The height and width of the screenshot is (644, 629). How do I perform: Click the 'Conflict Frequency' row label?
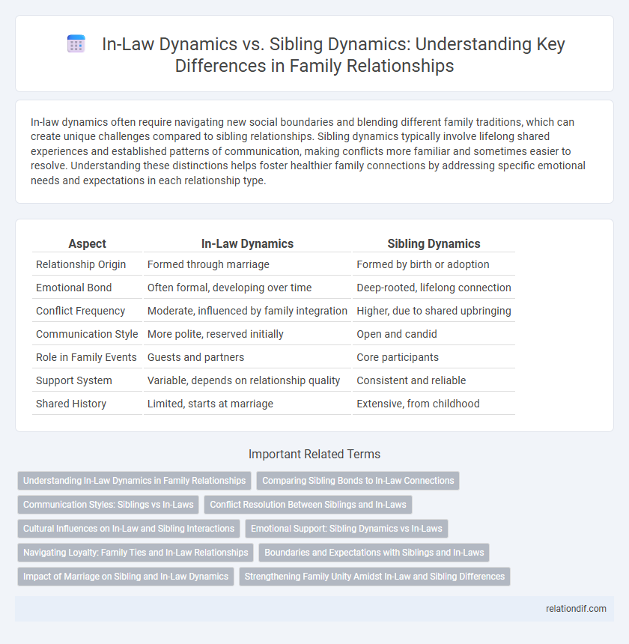point(80,311)
